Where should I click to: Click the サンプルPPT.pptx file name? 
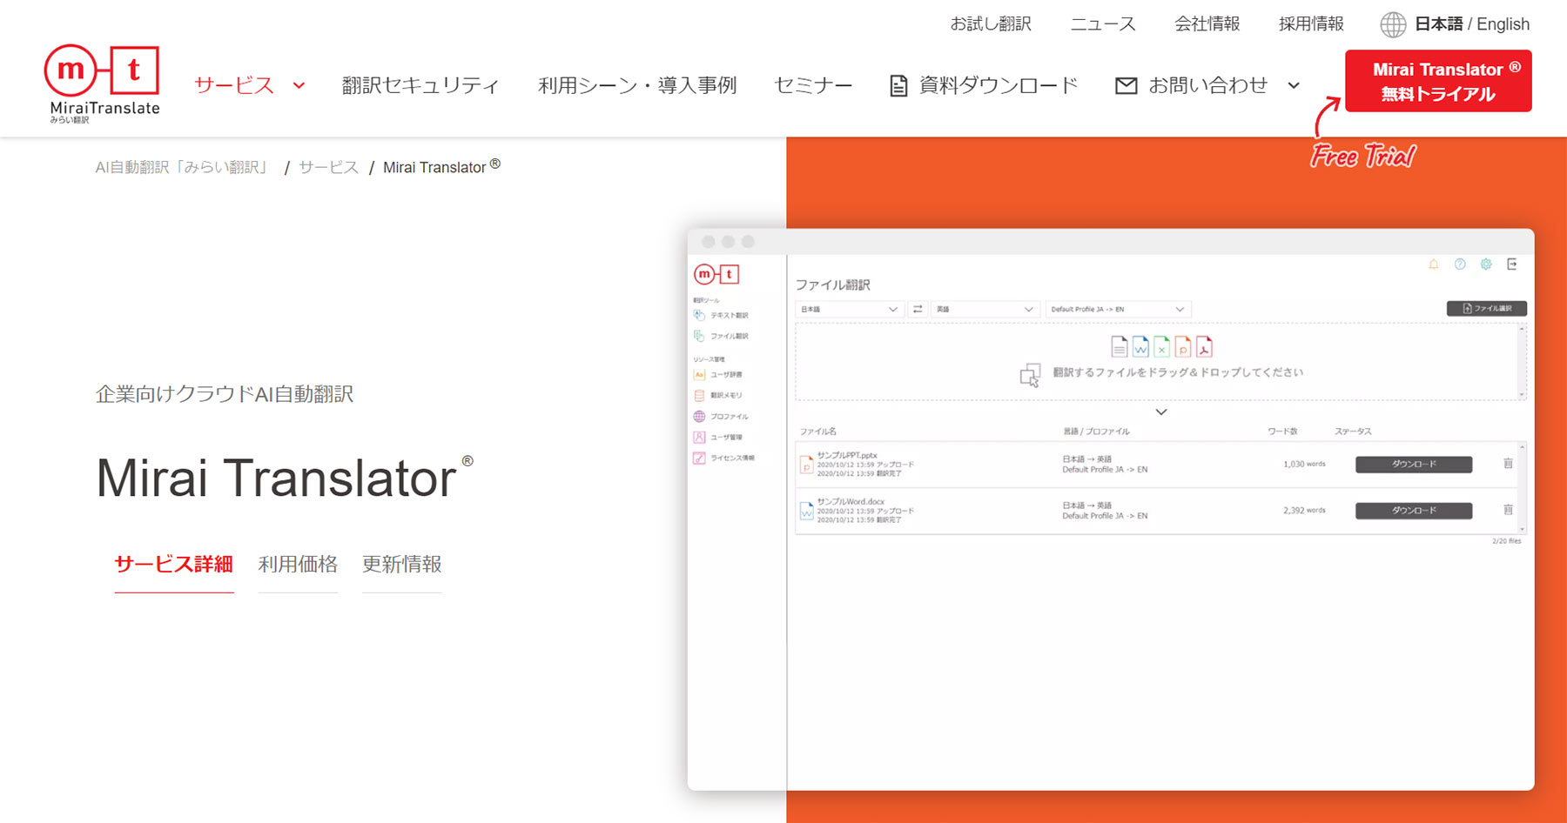[x=847, y=455]
